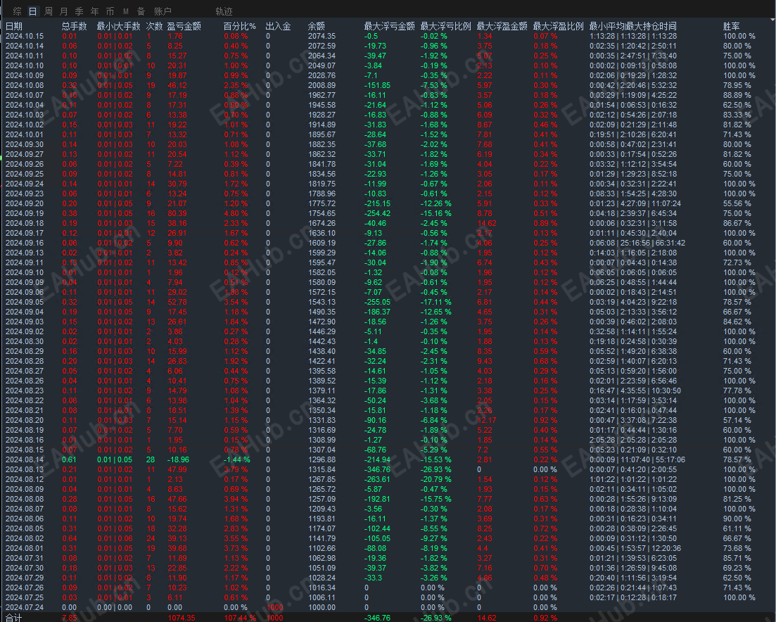The width and height of the screenshot is (776, 622).
Task: Select the 2024.07.24 date cell
Action: click(24, 608)
